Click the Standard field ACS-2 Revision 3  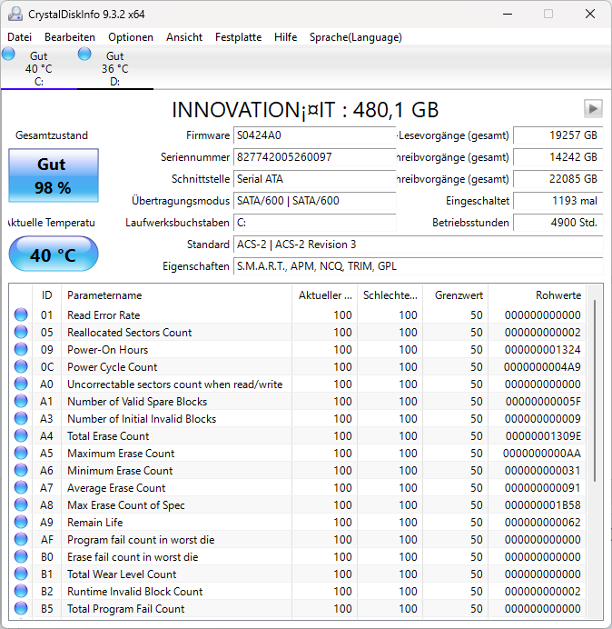pyautogui.click(x=418, y=245)
